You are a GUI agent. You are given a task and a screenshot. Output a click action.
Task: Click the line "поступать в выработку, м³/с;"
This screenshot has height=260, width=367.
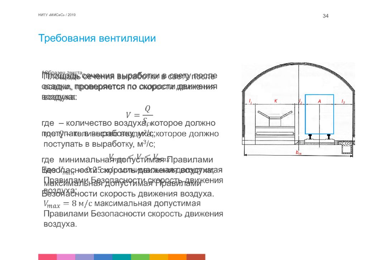tap(100, 143)
